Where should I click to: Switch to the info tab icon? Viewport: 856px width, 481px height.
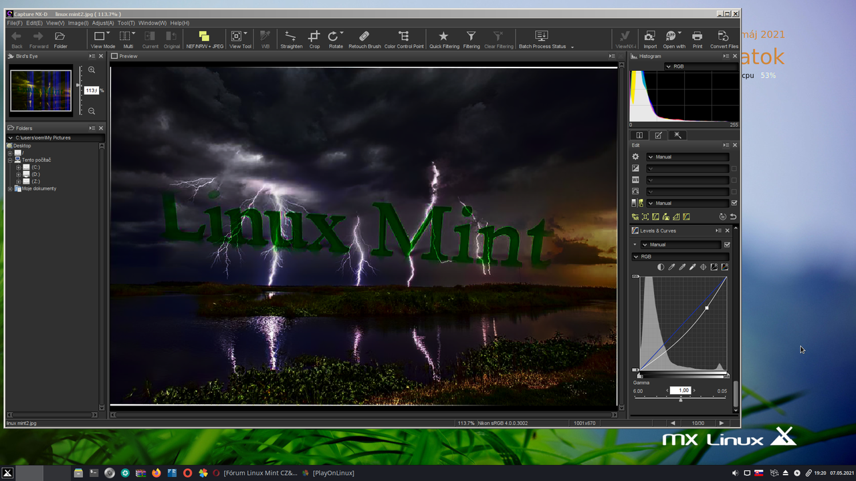click(x=639, y=135)
